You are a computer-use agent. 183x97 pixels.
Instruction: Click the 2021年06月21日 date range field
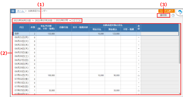(33, 21)
